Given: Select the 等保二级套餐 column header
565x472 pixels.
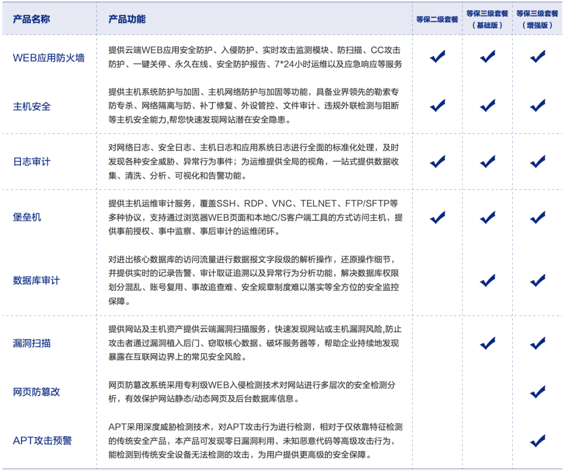Looking at the screenshot, I should [x=437, y=19].
